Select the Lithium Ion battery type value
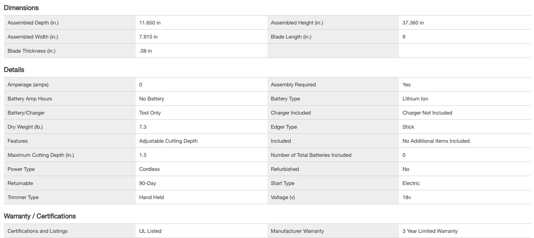The width and height of the screenshot is (534, 238). 415,99
